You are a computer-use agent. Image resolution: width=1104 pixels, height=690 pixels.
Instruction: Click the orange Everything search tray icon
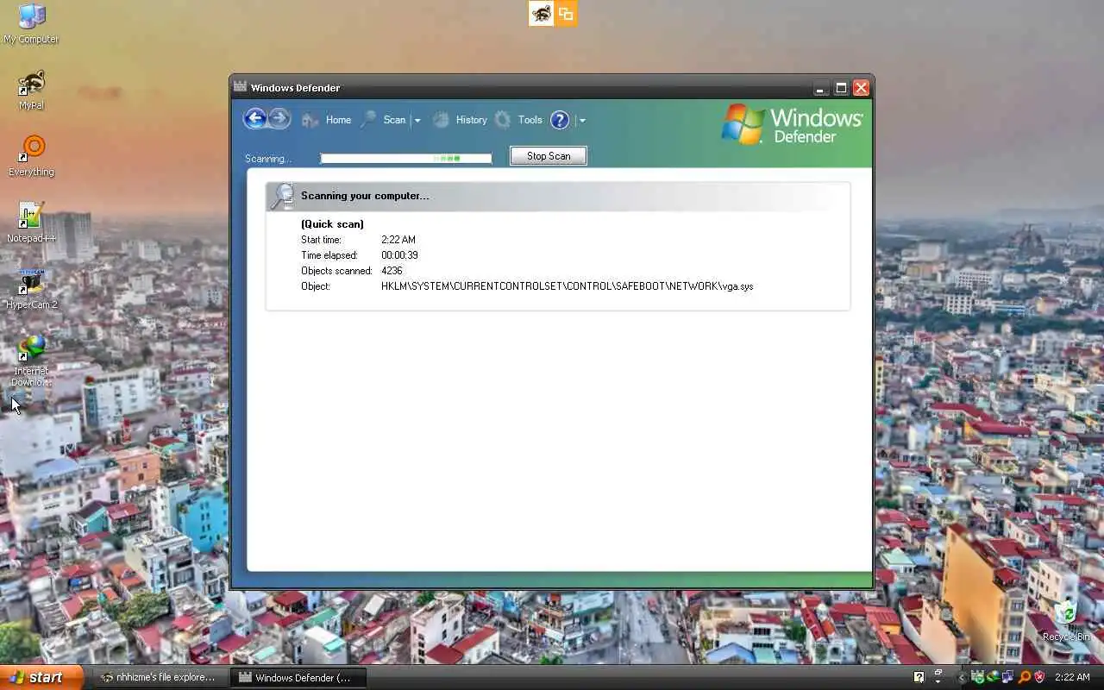(1025, 677)
